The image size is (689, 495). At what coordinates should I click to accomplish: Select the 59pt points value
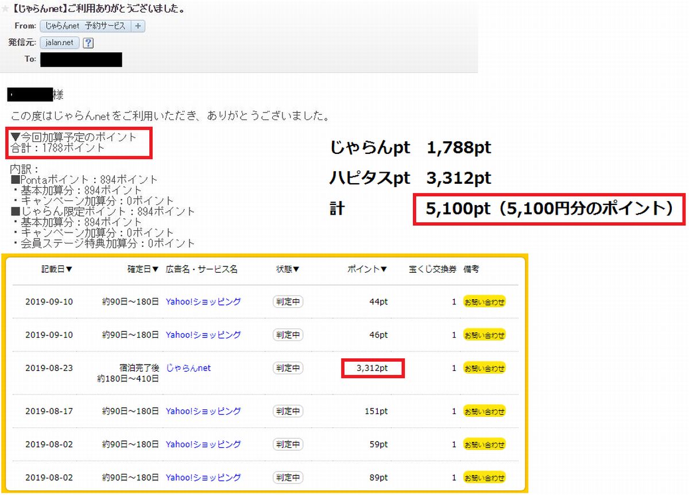click(x=379, y=444)
